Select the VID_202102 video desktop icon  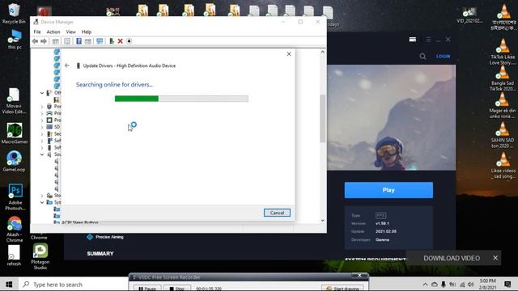tap(469, 15)
